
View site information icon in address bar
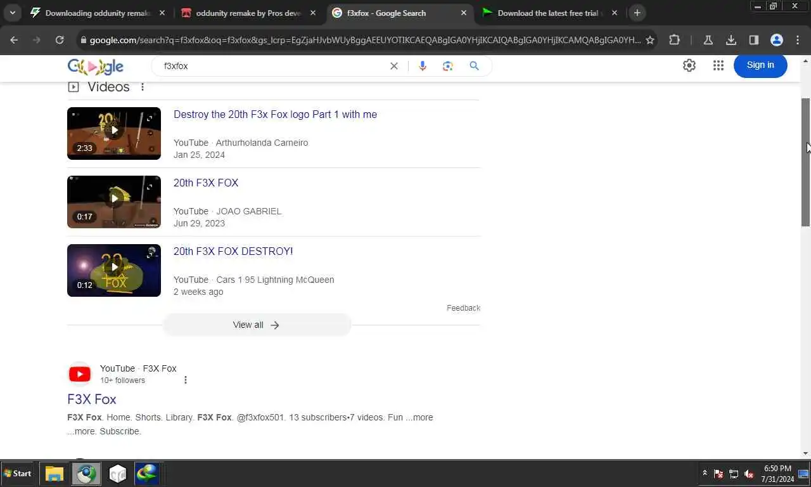pos(83,40)
